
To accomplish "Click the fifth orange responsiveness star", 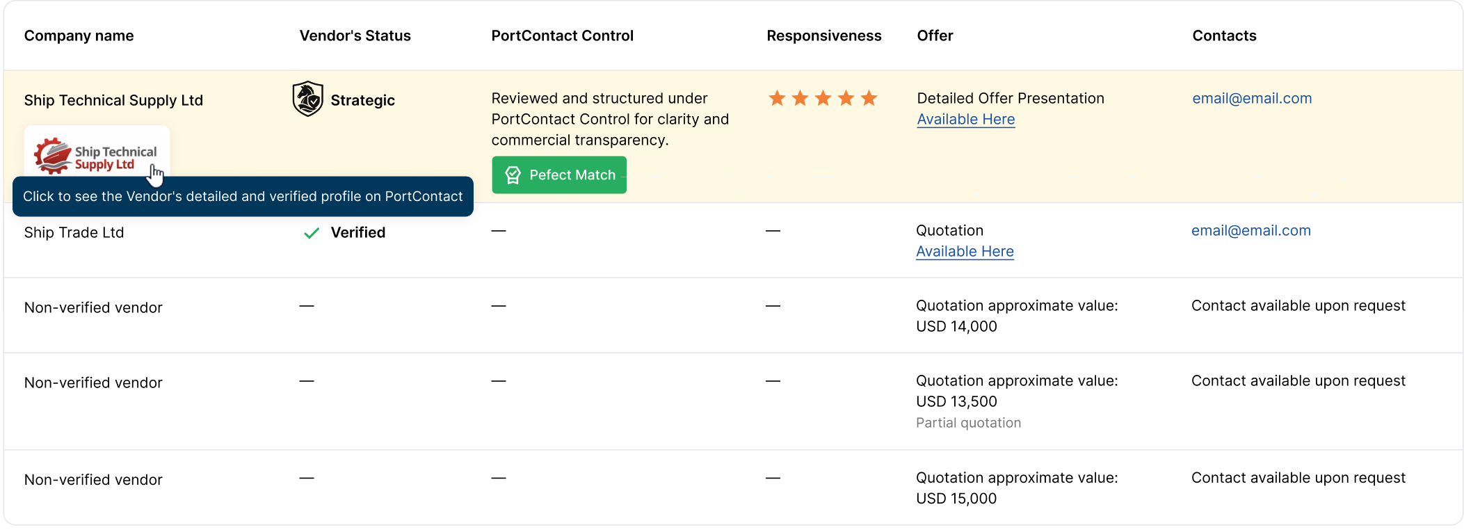I will click(869, 99).
